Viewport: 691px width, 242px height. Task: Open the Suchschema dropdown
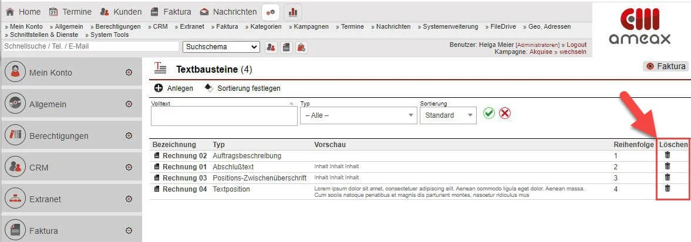tap(221, 47)
